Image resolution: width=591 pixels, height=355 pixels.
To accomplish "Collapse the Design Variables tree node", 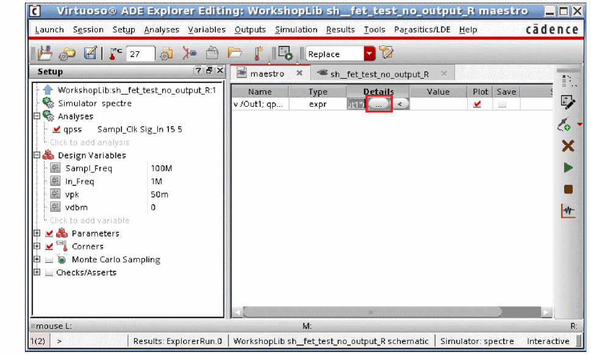I will tap(37, 155).
